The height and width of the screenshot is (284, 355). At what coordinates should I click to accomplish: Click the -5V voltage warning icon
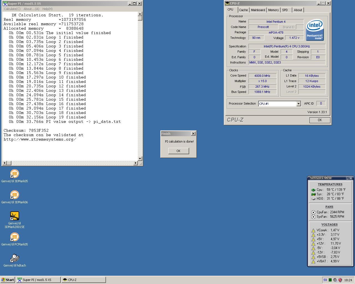click(x=313, y=248)
